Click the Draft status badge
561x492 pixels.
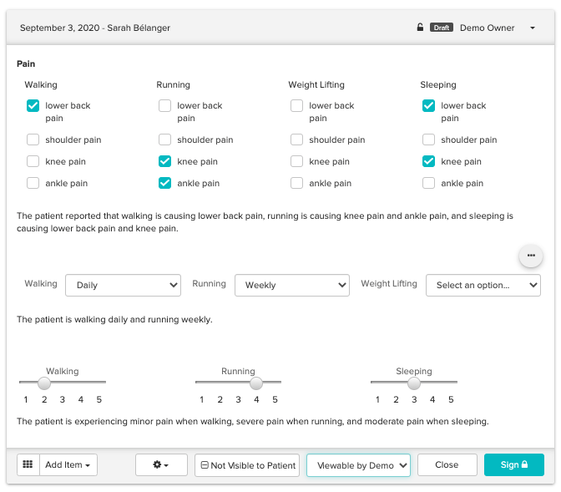tap(441, 28)
